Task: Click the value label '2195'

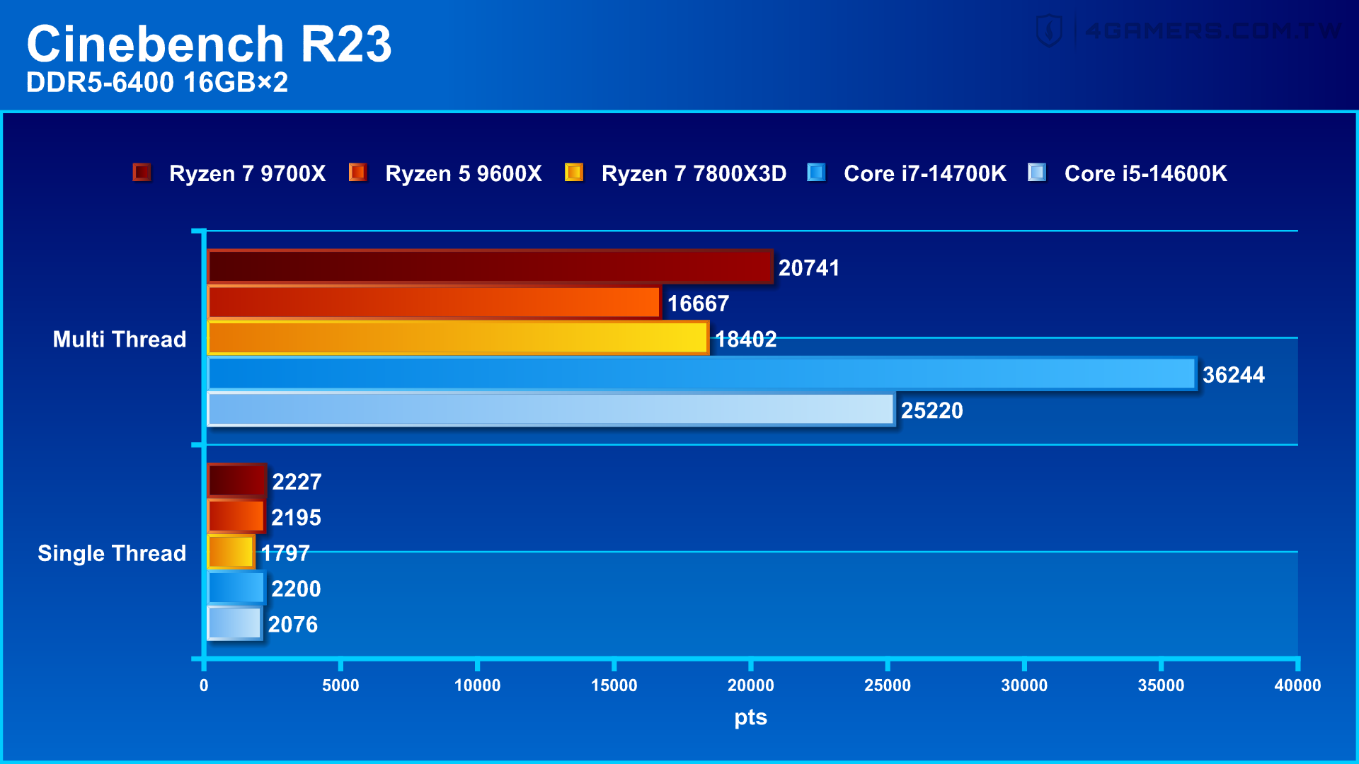Action: 296,518
